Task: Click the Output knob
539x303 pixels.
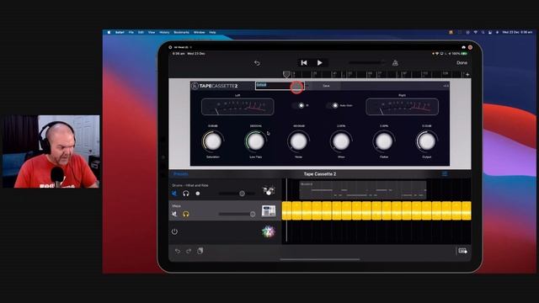Action: [x=427, y=141]
